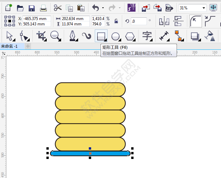
Task: Toggle full-screen preview button
Action: 213,8
